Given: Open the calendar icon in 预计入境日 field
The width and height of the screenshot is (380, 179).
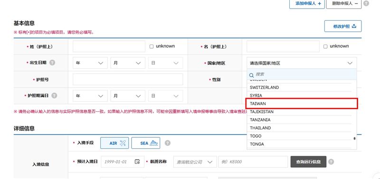Looking at the screenshot, I should pos(137,161).
